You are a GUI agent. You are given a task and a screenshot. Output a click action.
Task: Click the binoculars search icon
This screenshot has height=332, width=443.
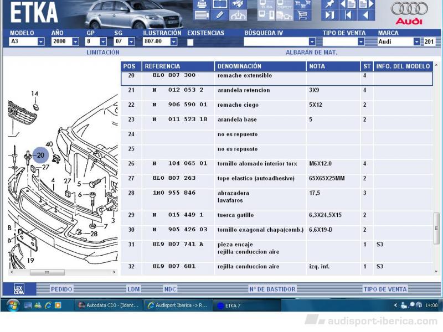point(238,4)
